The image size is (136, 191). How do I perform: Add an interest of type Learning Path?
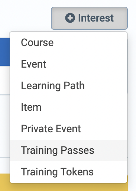click(53, 85)
